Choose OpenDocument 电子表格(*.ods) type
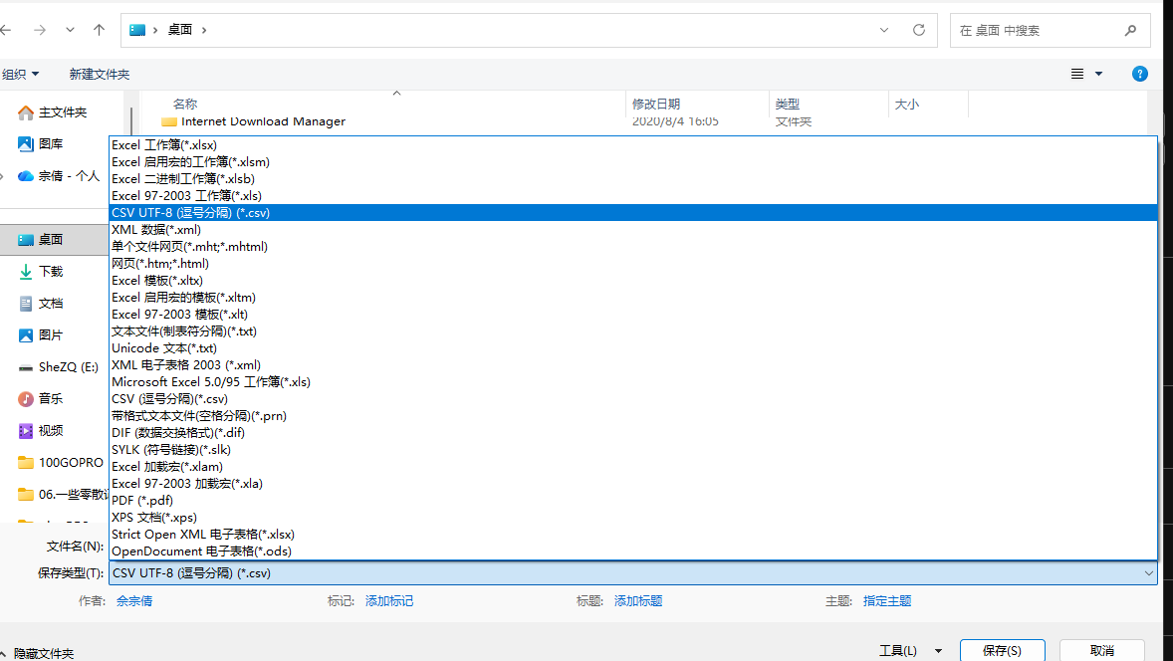Viewport: 1173px width, 661px height. pos(633,551)
